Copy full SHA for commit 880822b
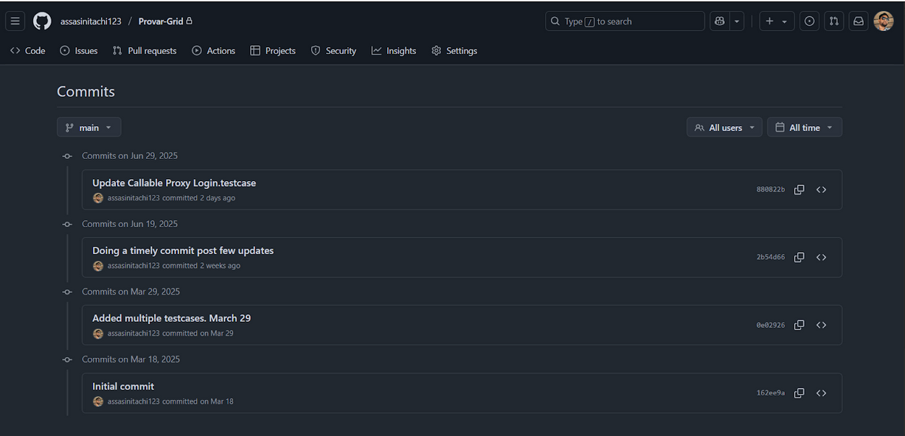Viewport: 905px width, 436px height. [799, 190]
